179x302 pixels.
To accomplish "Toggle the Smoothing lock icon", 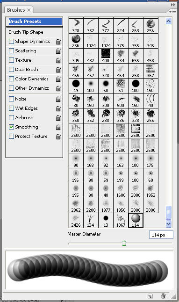I will (x=58, y=127).
